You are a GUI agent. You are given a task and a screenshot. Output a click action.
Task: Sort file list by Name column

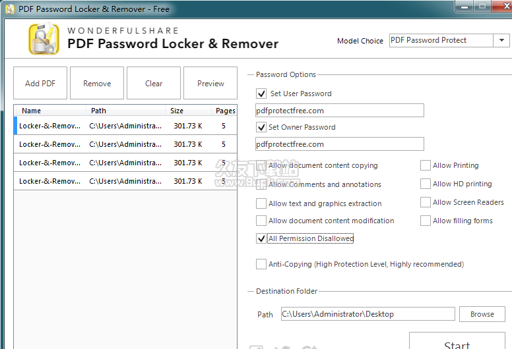pos(51,111)
